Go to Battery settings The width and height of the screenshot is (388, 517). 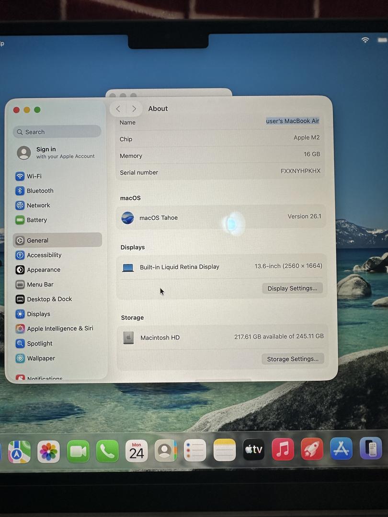(36, 220)
